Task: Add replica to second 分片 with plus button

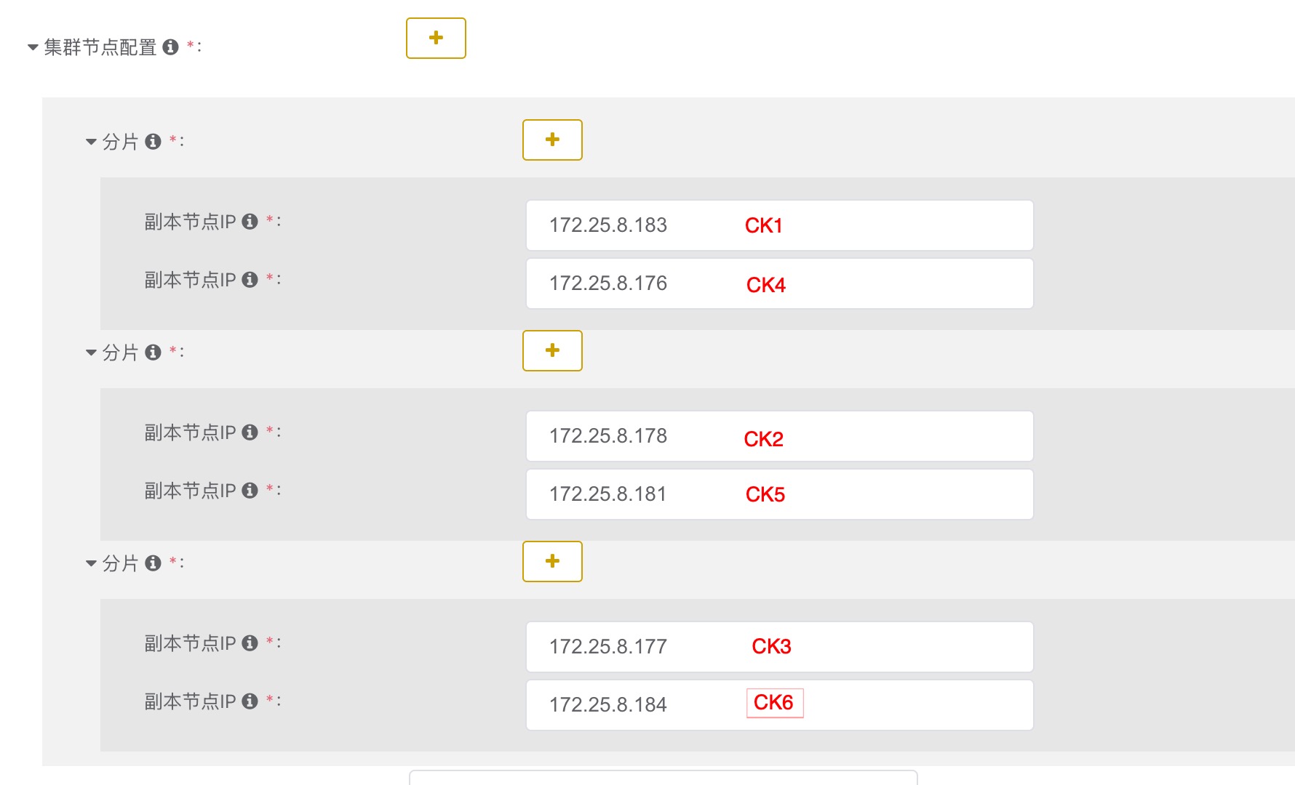Action: click(552, 350)
